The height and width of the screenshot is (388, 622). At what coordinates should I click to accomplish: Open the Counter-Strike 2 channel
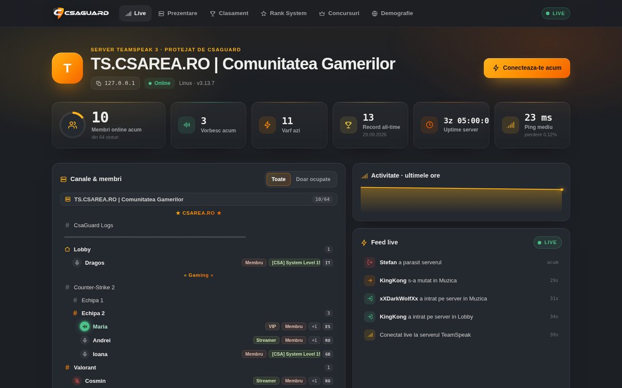[x=199, y=287]
